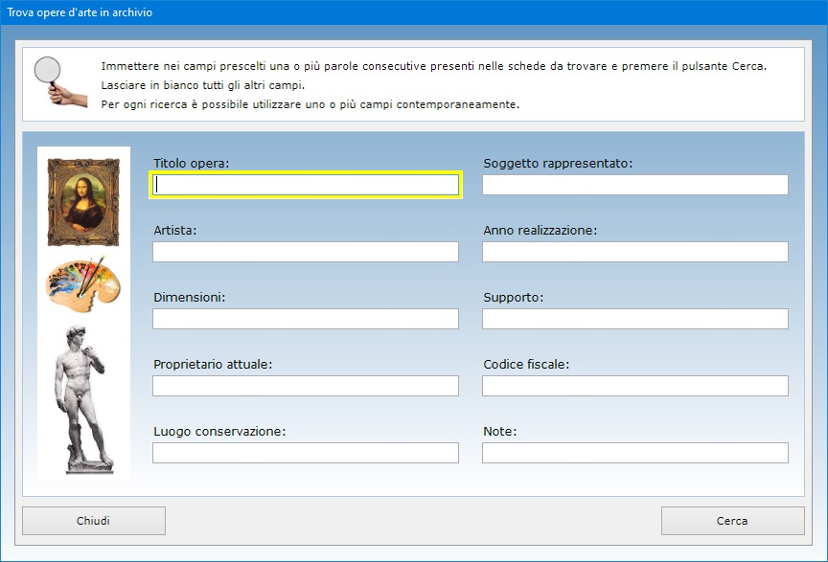Click the Note text field
This screenshot has height=562, width=828.
pyautogui.click(x=634, y=453)
